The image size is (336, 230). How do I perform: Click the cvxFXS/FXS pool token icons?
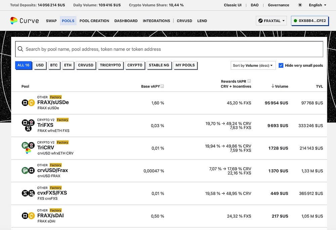pos(28,193)
